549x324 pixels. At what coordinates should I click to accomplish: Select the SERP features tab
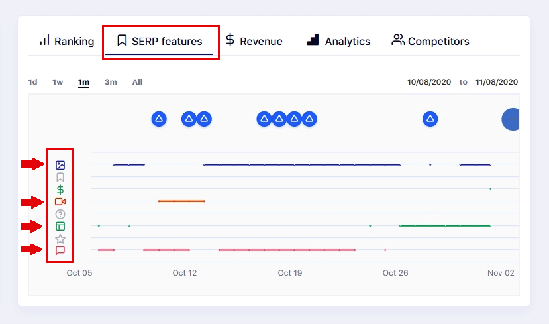(160, 41)
